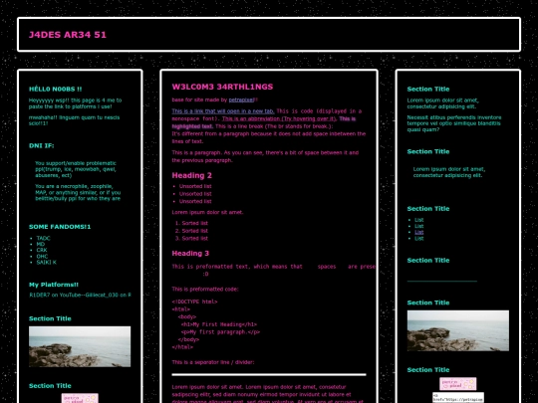The image size is (538, 403).
Task: Click the 'Heyyyyyy wsp!!' intro paragraph
Action: coord(75,103)
